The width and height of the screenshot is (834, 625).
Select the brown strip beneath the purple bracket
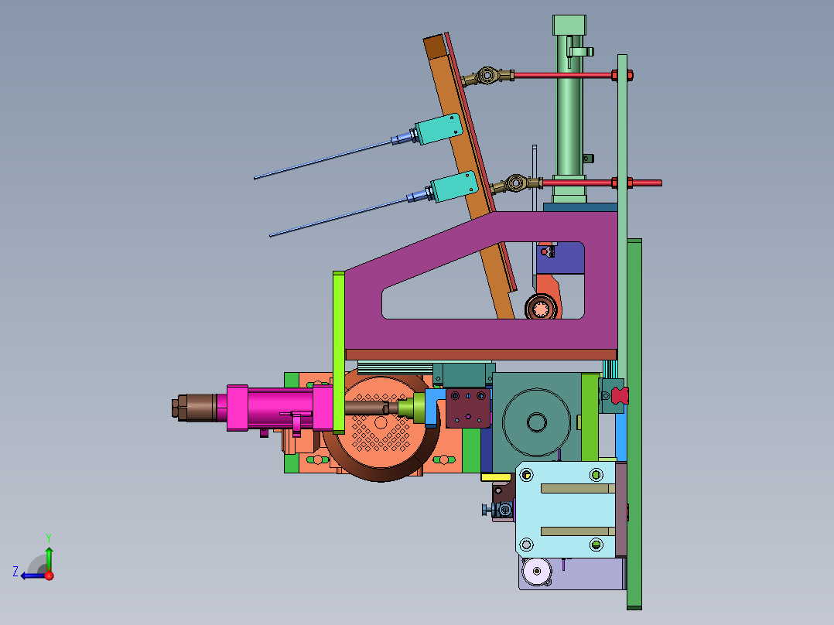481,355
